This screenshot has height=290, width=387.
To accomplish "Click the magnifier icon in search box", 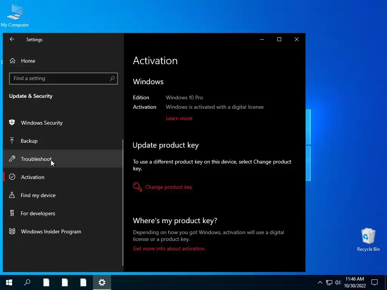I will 112,79.
